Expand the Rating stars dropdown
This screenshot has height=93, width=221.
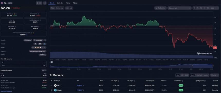click(x=39, y=48)
